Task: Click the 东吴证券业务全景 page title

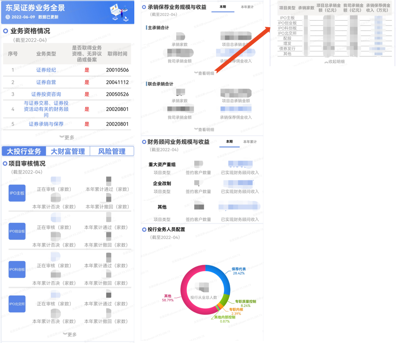Action: tap(35, 8)
